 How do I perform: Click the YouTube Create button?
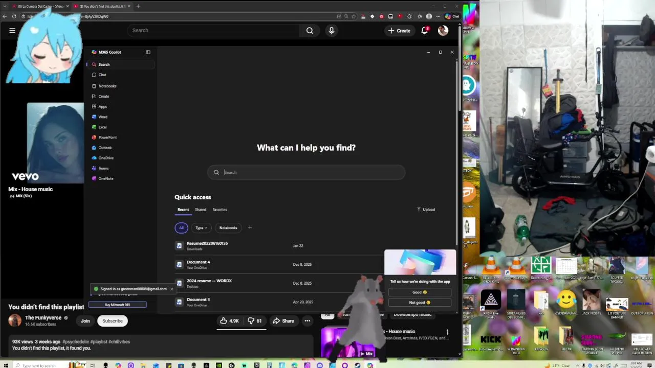tap(399, 31)
